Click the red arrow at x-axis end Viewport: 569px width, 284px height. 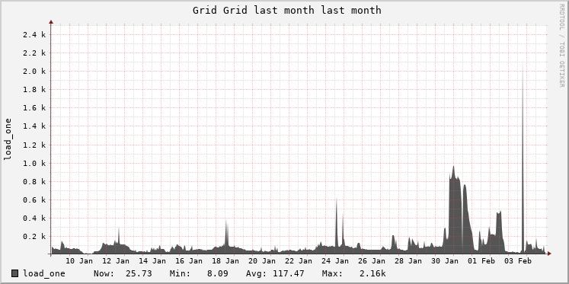point(549,254)
